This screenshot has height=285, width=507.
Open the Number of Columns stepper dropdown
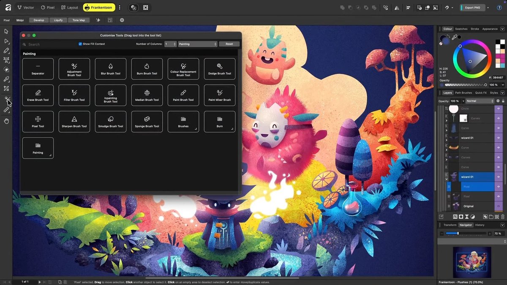170,44
